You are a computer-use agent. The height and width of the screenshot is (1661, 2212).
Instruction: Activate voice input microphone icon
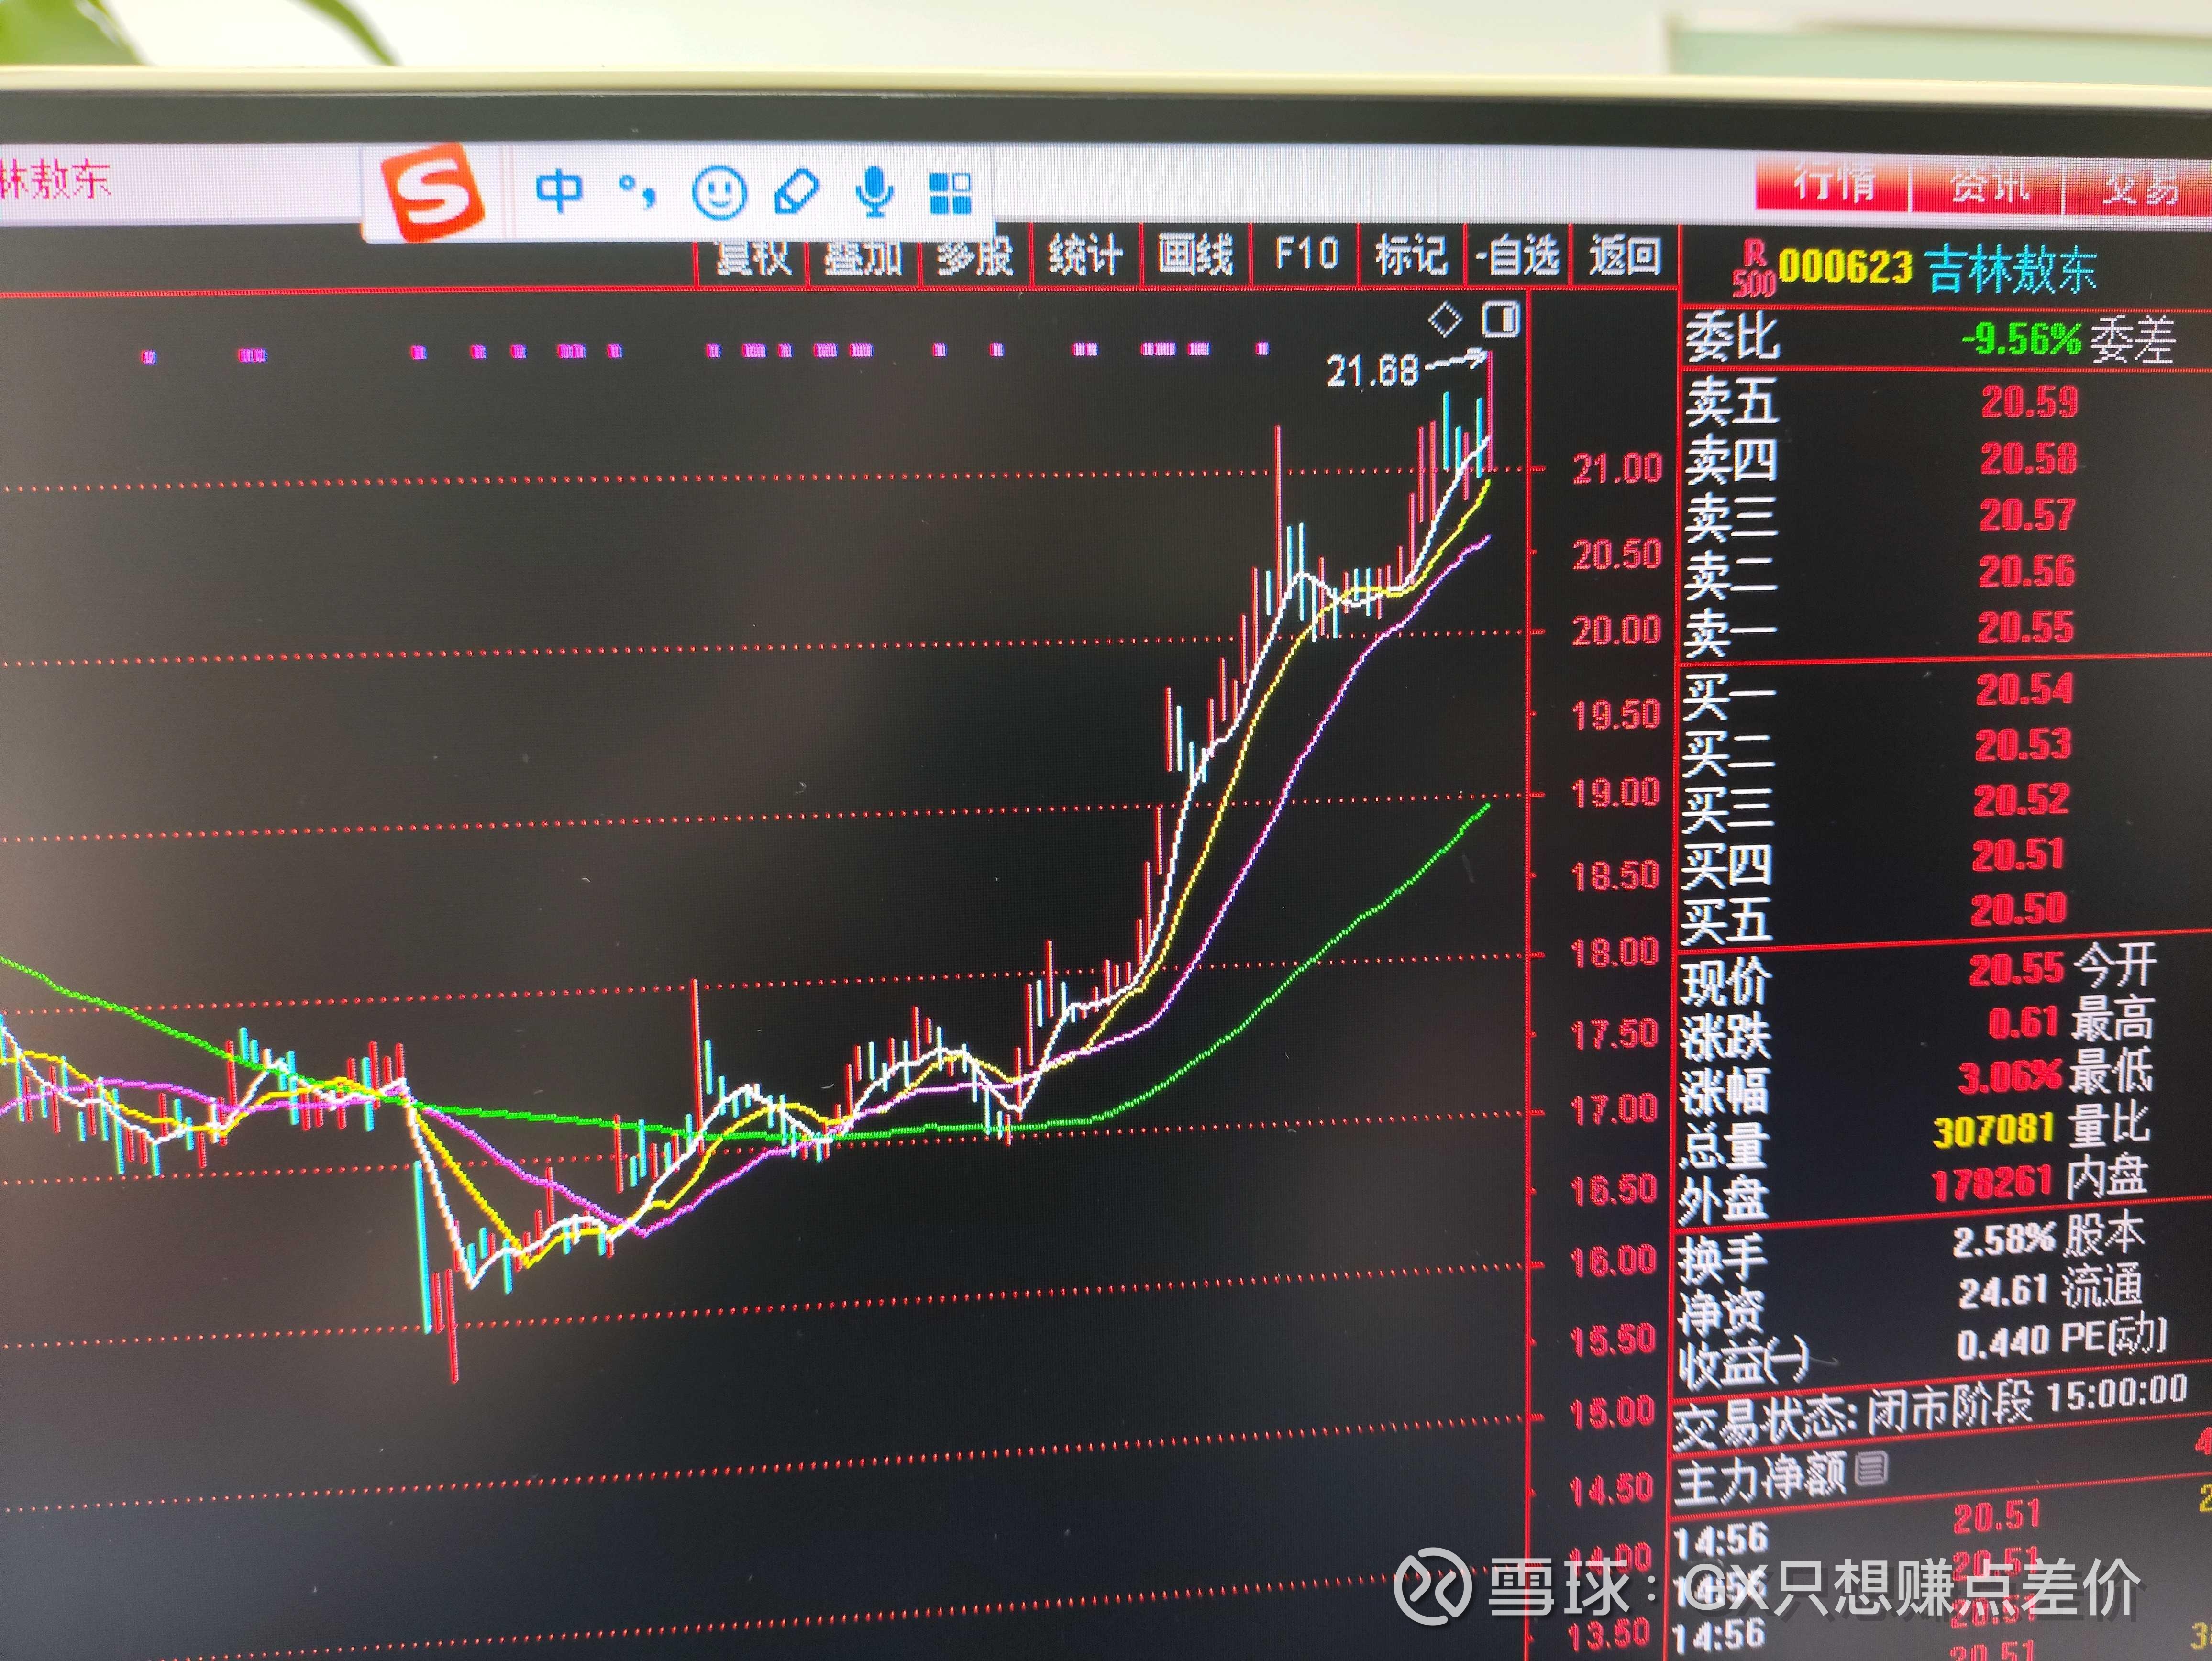pyautogui.click(x=875, y=191)
